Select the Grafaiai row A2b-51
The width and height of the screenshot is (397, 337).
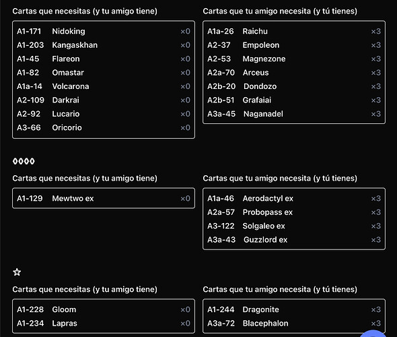coord(294,100)
